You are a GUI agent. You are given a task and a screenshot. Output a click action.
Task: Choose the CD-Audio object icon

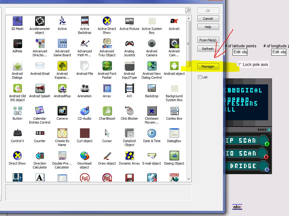pyautogui.click(x=84, y=111)
